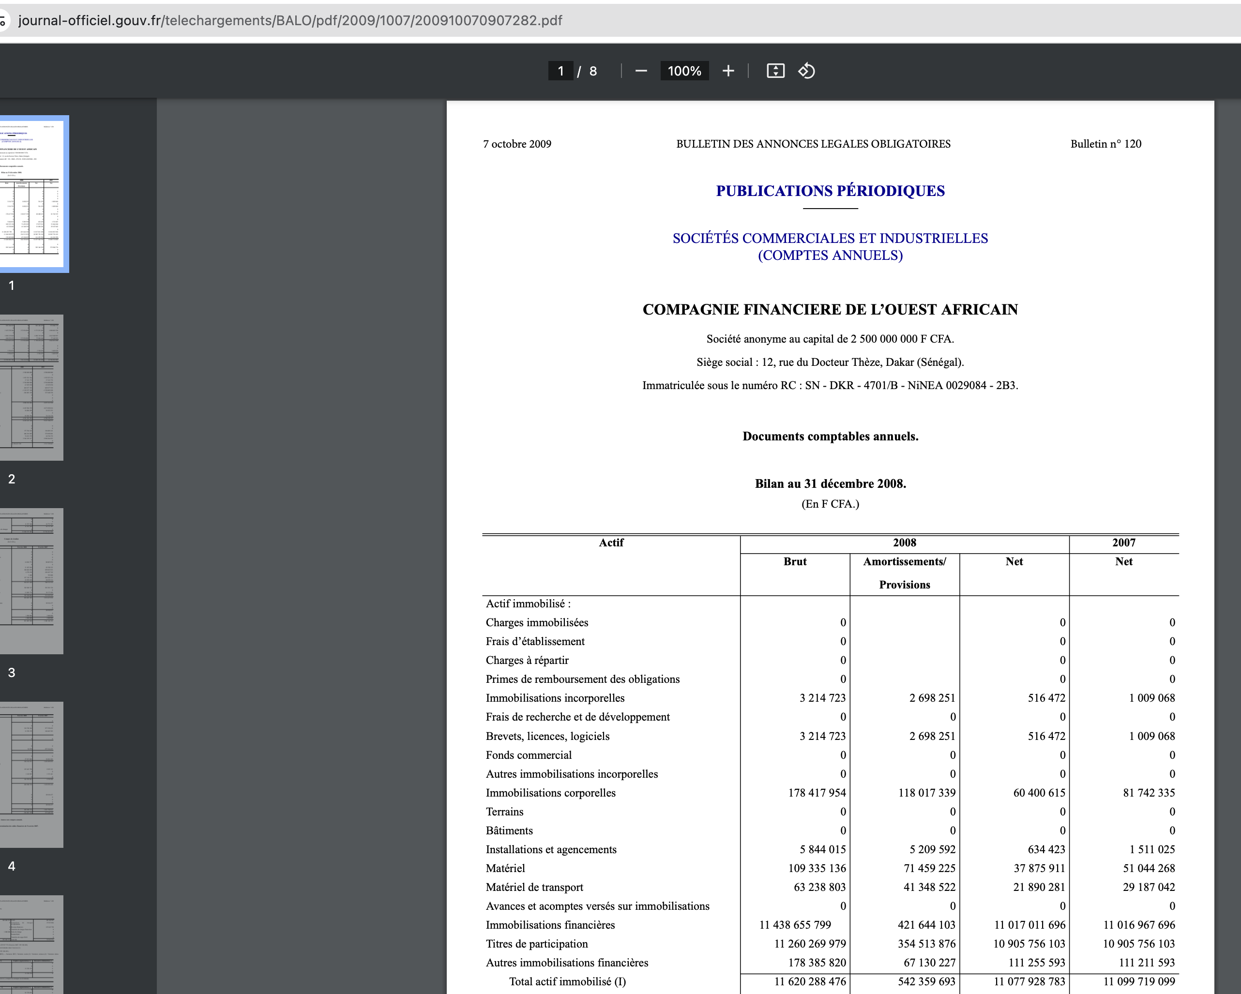
Task: Select the URL in the address bar
Action: click(x=290, y=21)
